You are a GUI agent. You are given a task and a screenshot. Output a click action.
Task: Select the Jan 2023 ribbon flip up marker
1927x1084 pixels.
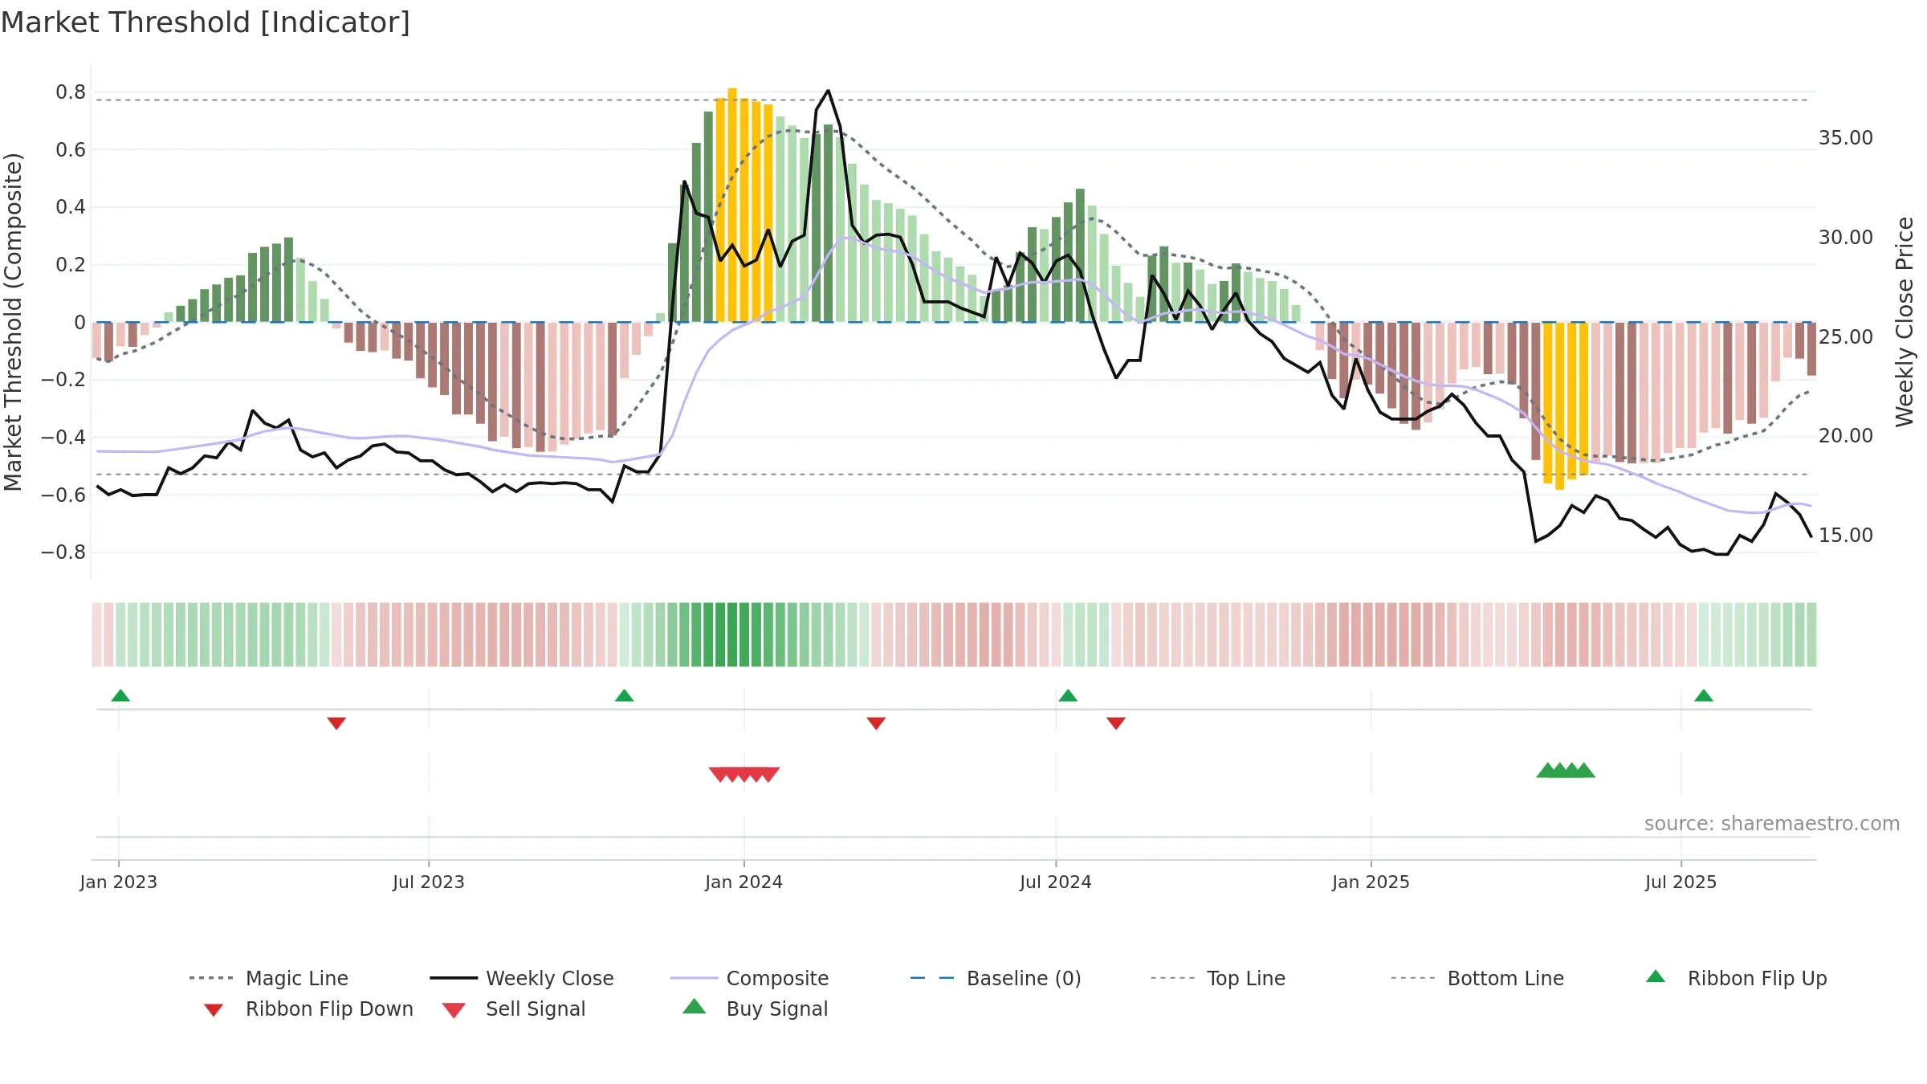point(120,695)
